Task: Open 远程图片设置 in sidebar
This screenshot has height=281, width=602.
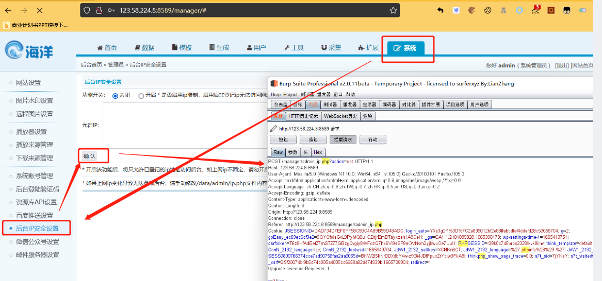Action: [x=34, y=114]
